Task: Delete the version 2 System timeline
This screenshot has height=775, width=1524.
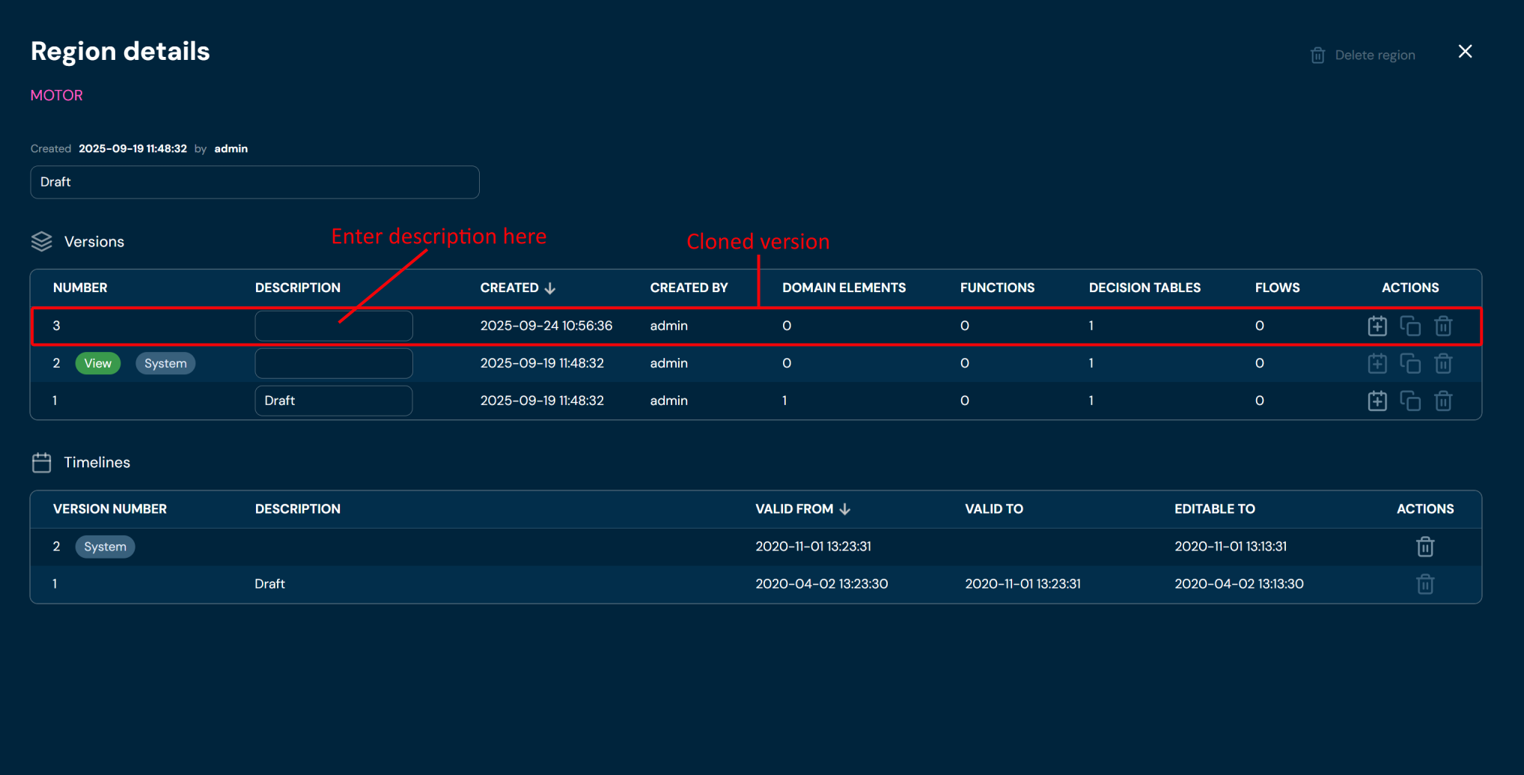Action: point(1424,547)
